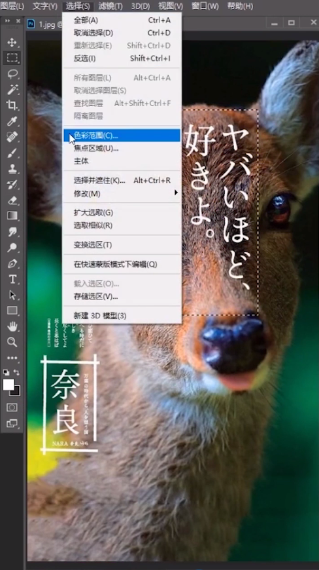
Task: Select the Dodge tool
Action: coord(12,248)
